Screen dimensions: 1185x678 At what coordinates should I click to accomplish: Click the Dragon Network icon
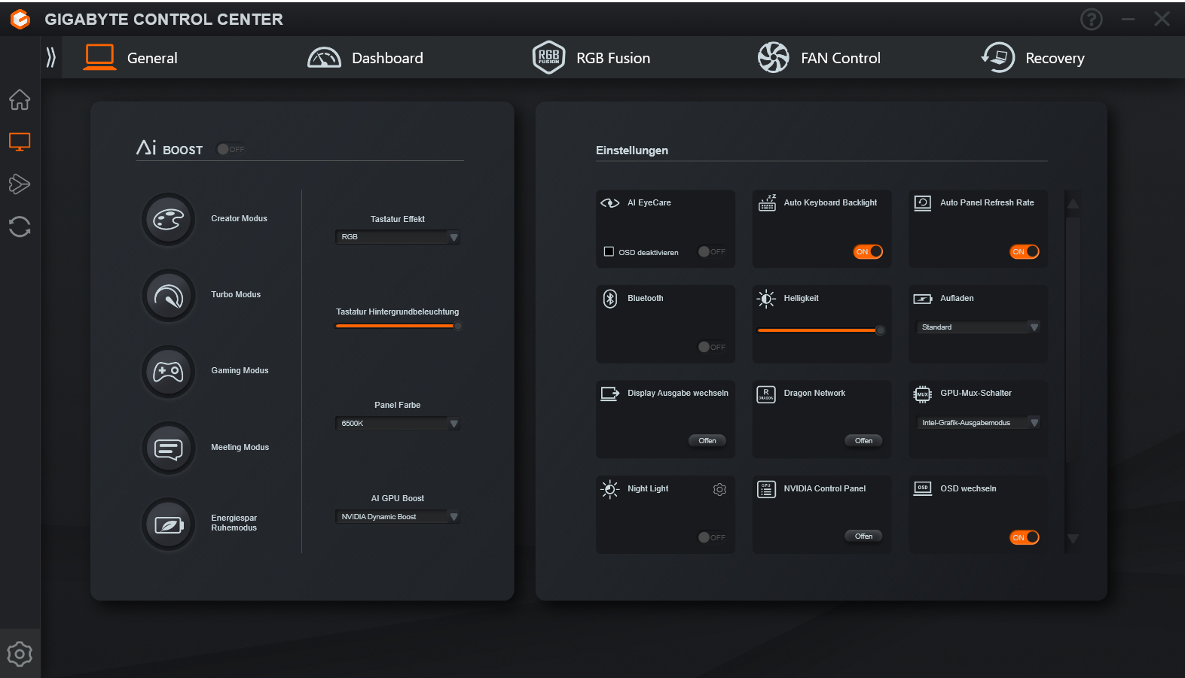766,394
